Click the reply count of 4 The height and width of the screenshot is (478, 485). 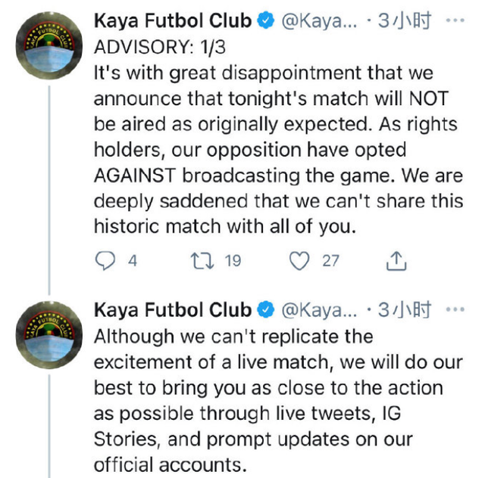click(x=133, y=261)
